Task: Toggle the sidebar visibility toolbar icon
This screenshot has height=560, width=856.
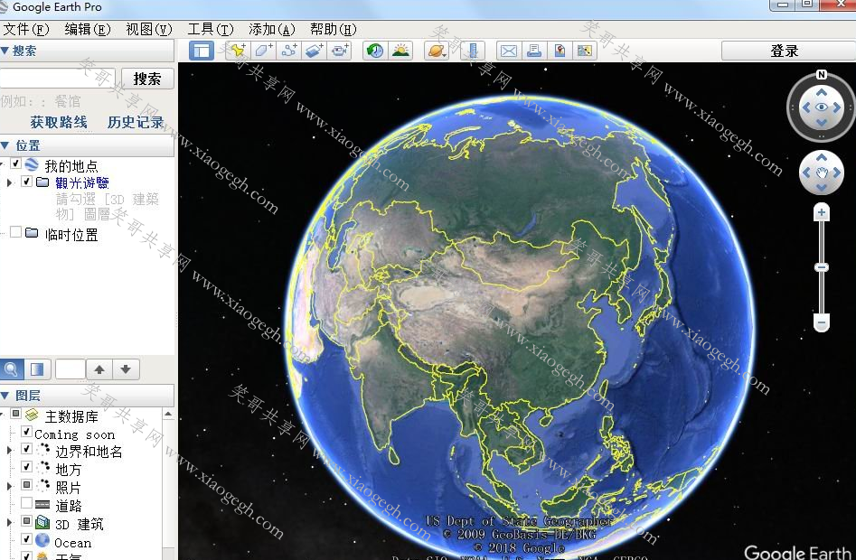Action: 202,51
